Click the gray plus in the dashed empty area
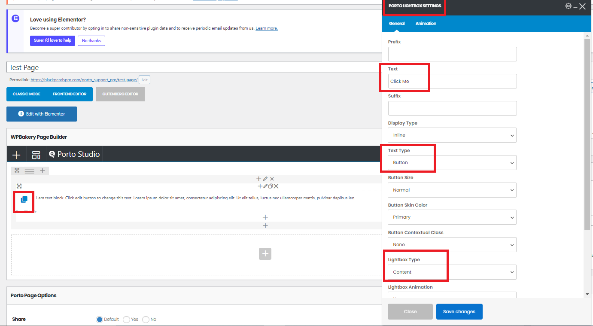Screen dimensions: 593x326 [x=265, y=254]
